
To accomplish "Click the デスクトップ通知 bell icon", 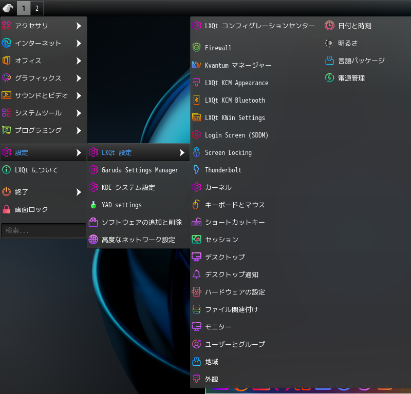I will pos(196,274).
